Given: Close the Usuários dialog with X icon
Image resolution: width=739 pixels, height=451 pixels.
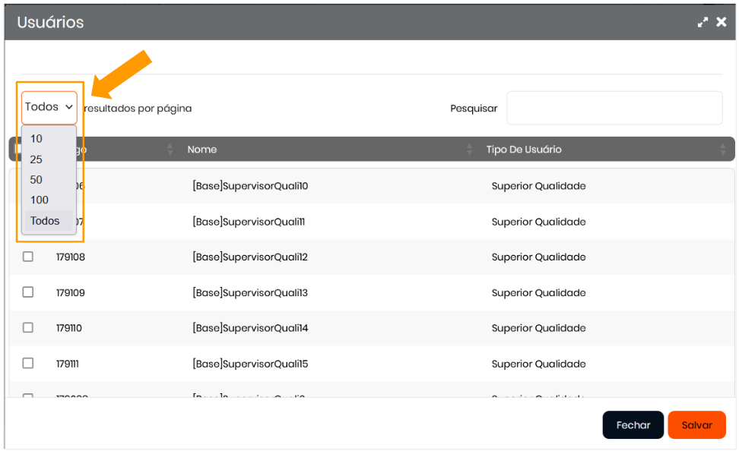Looking at the screenshot, I should point(722,22).
